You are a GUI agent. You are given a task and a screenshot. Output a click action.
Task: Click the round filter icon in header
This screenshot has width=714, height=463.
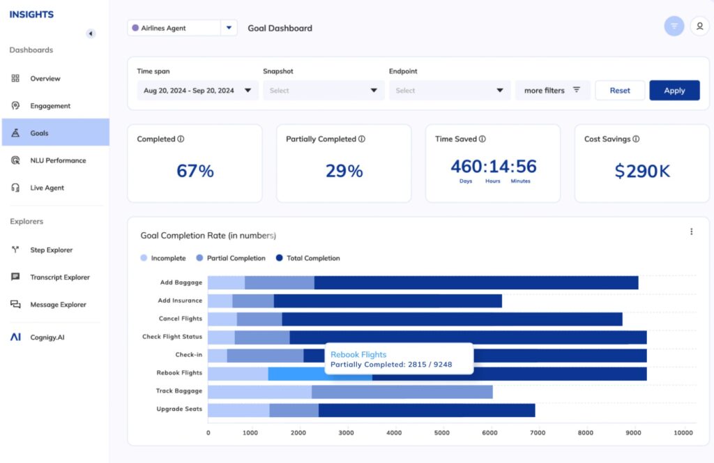(674, 26)
